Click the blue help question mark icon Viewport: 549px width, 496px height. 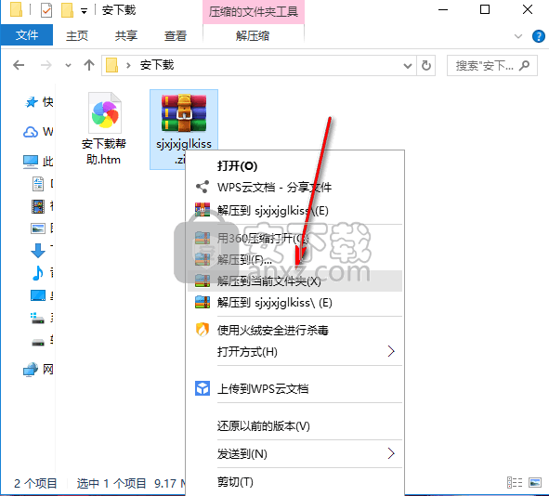coord(538,36)
